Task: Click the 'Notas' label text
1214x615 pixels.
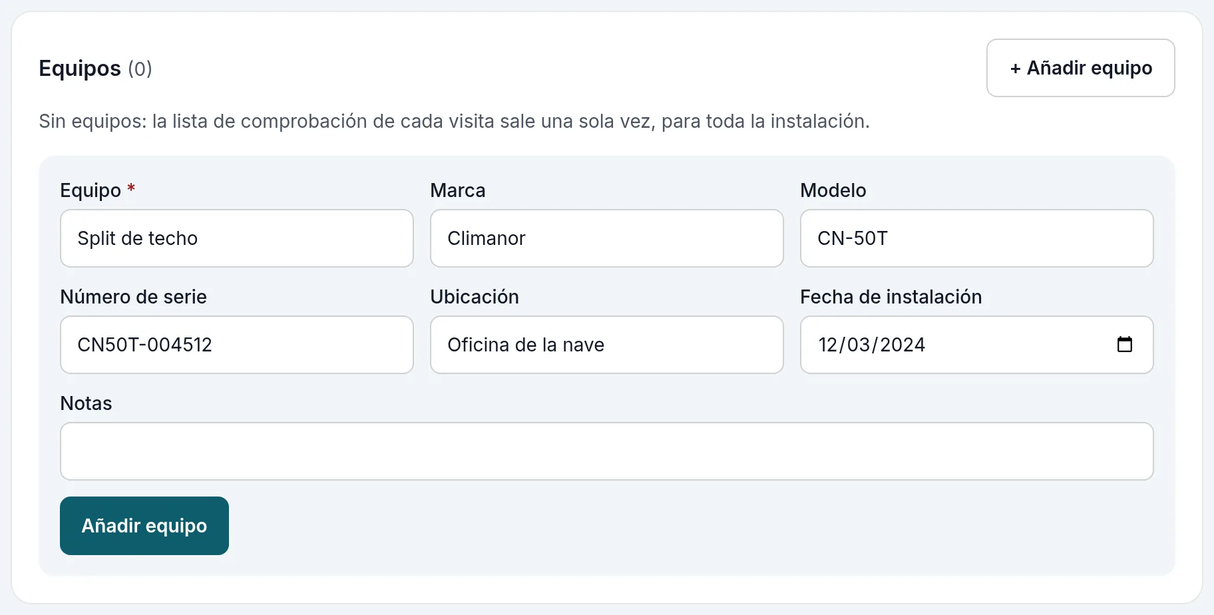Action: tap(86, 403)
